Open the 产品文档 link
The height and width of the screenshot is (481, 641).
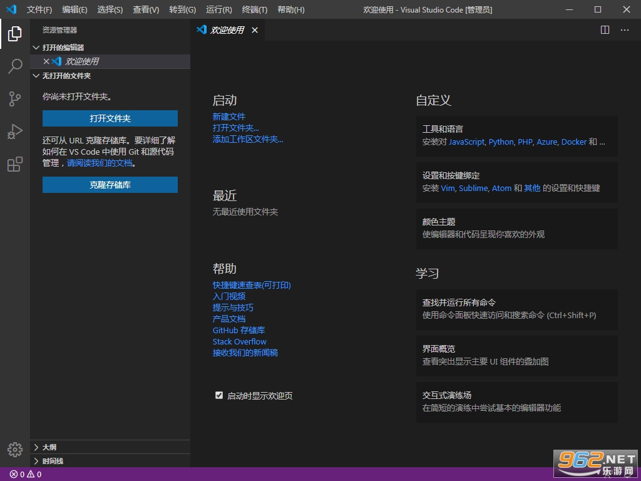[x=229, y=319]
